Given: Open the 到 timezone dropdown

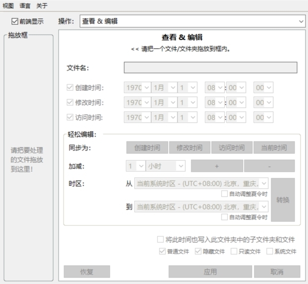Looking at the screenshot, I should [x=201, y=207].
